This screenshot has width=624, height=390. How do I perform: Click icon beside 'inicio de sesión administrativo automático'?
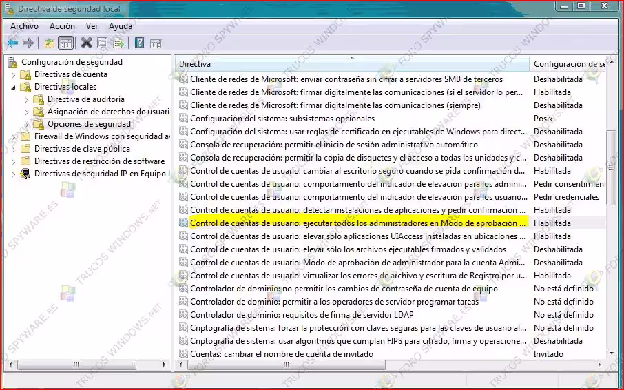pyautogui.click(x=183, y=145)
